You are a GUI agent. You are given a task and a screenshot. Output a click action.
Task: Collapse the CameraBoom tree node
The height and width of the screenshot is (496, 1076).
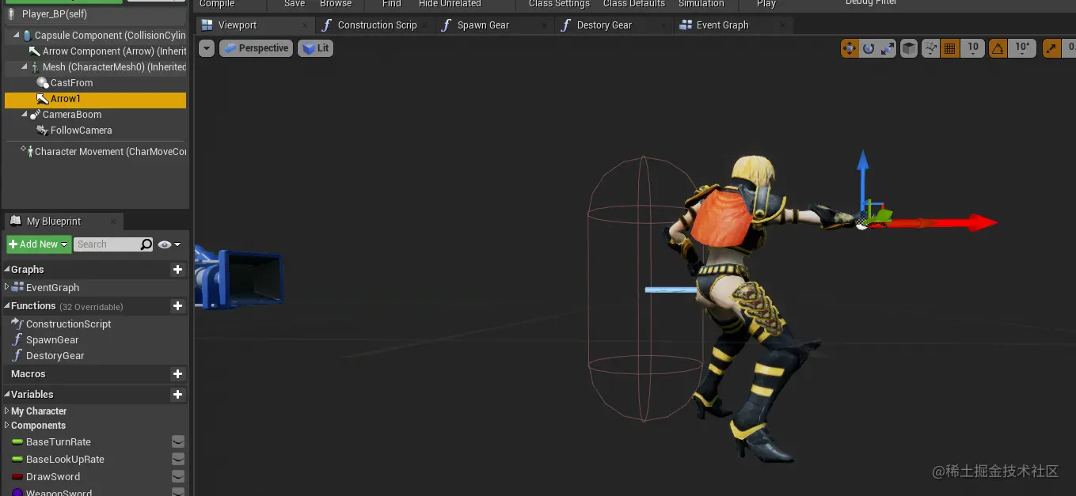coord(24,115)
